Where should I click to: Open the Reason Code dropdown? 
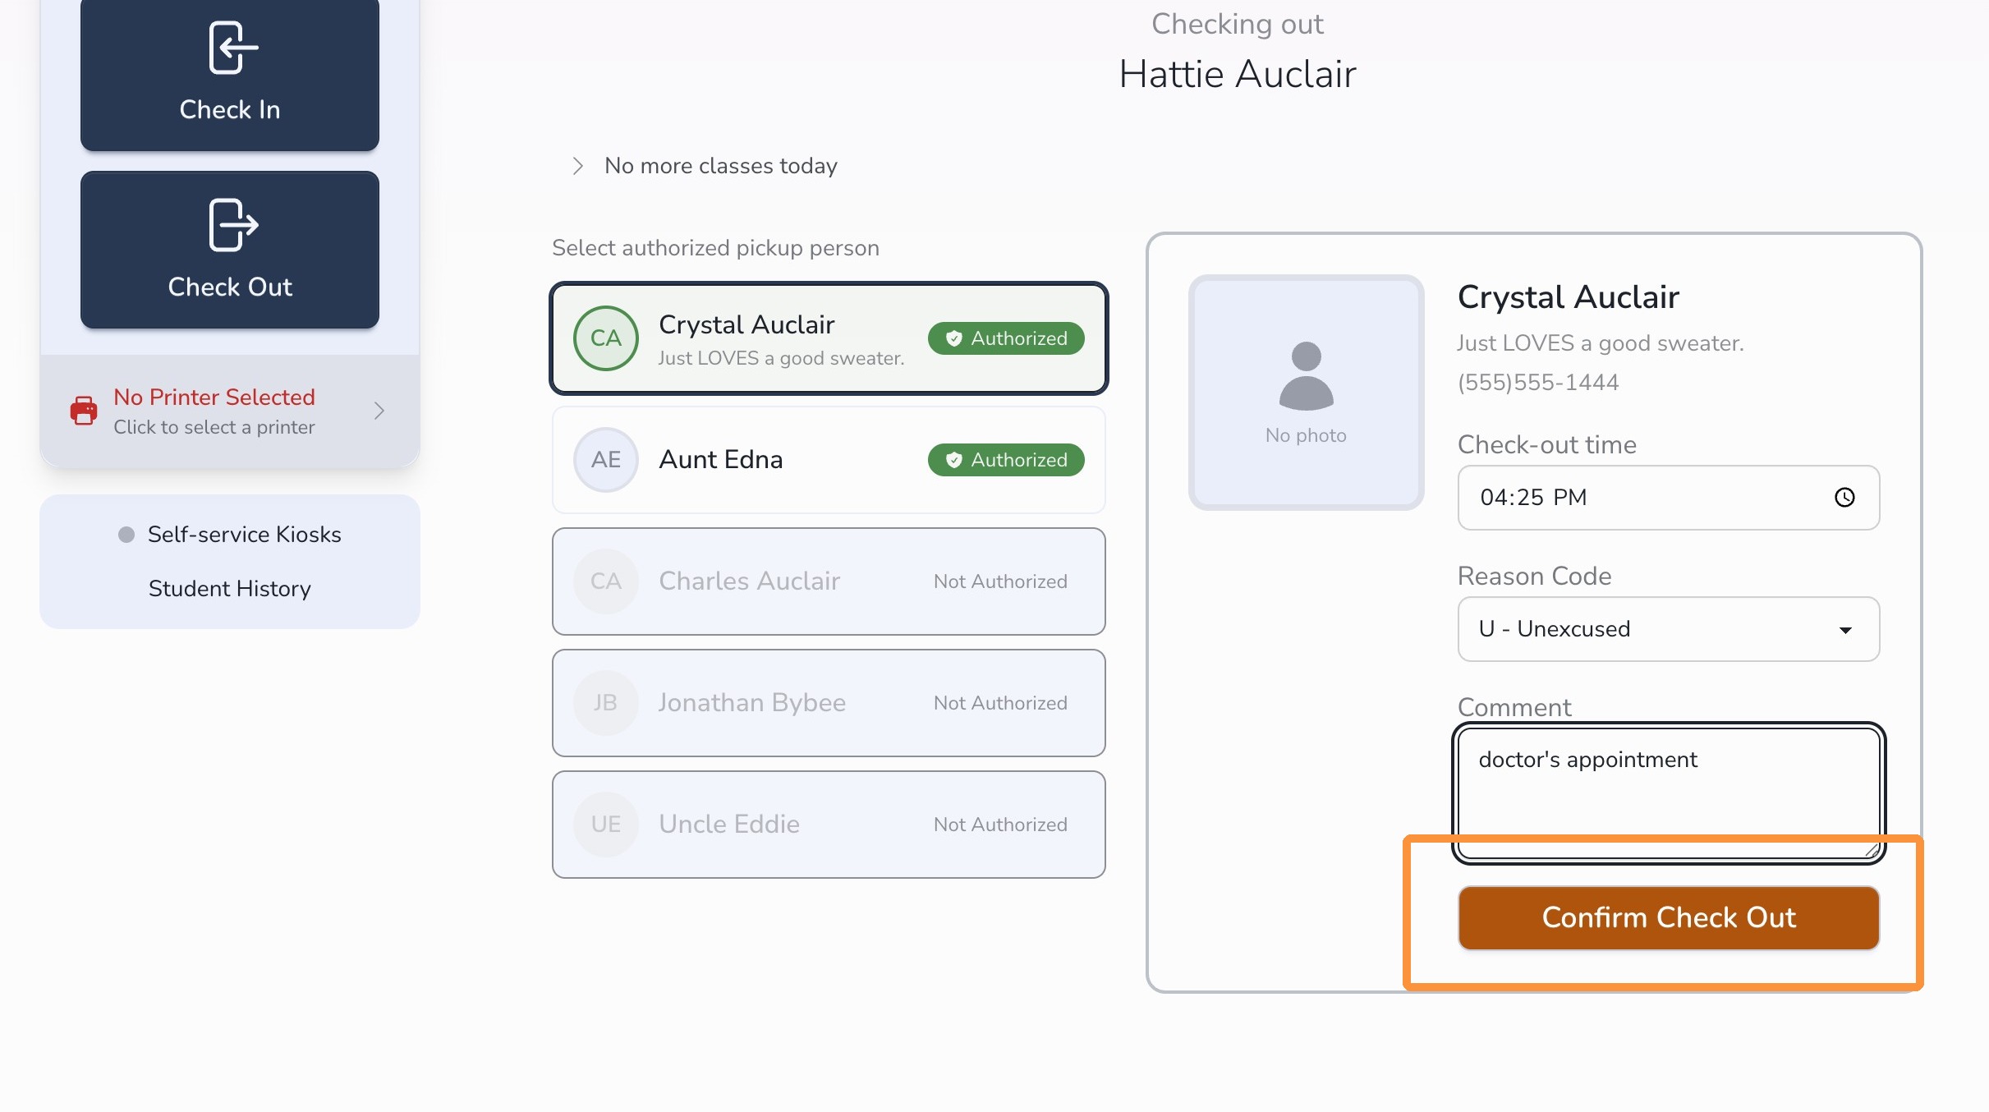1668,629
